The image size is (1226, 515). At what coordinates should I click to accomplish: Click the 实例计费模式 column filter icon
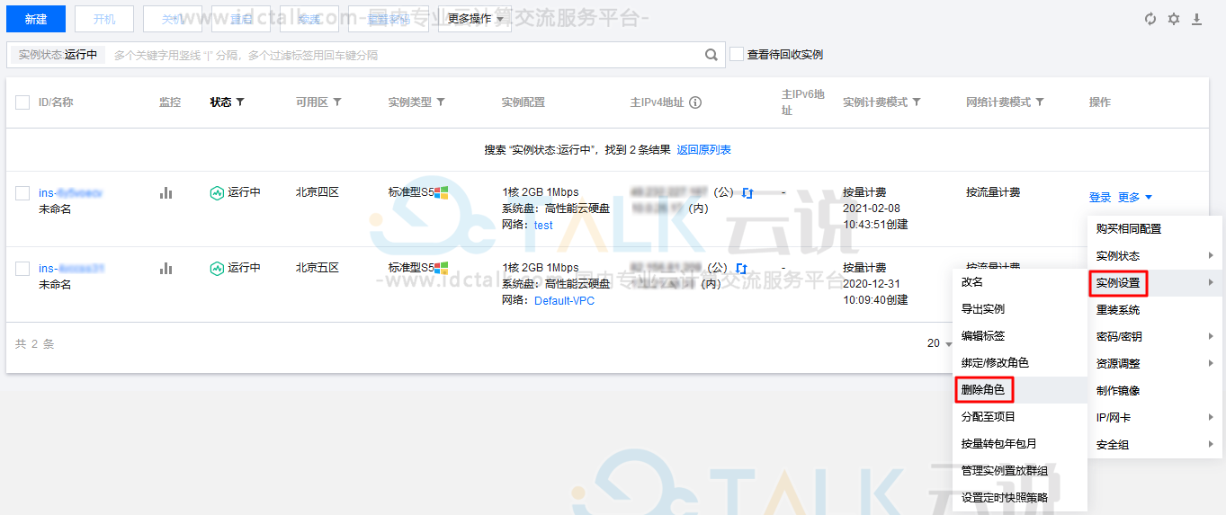point(917,102)
